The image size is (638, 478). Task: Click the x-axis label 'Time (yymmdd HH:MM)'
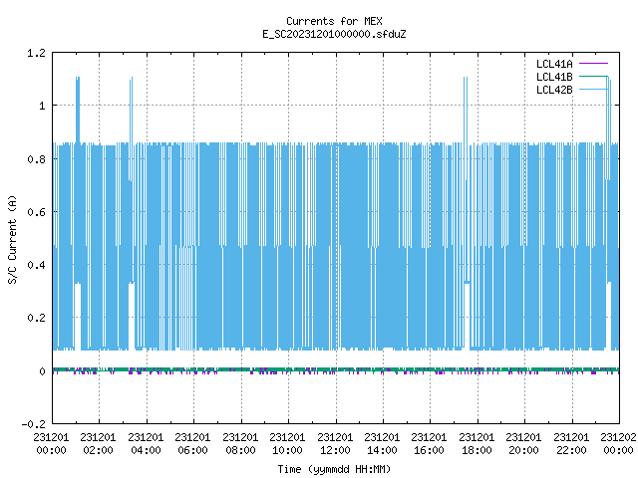334,469
